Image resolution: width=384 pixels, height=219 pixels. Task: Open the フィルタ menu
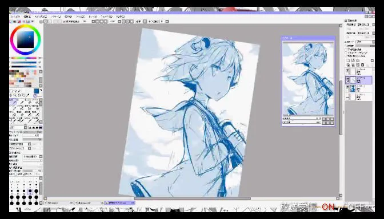[x=81, y=17]
